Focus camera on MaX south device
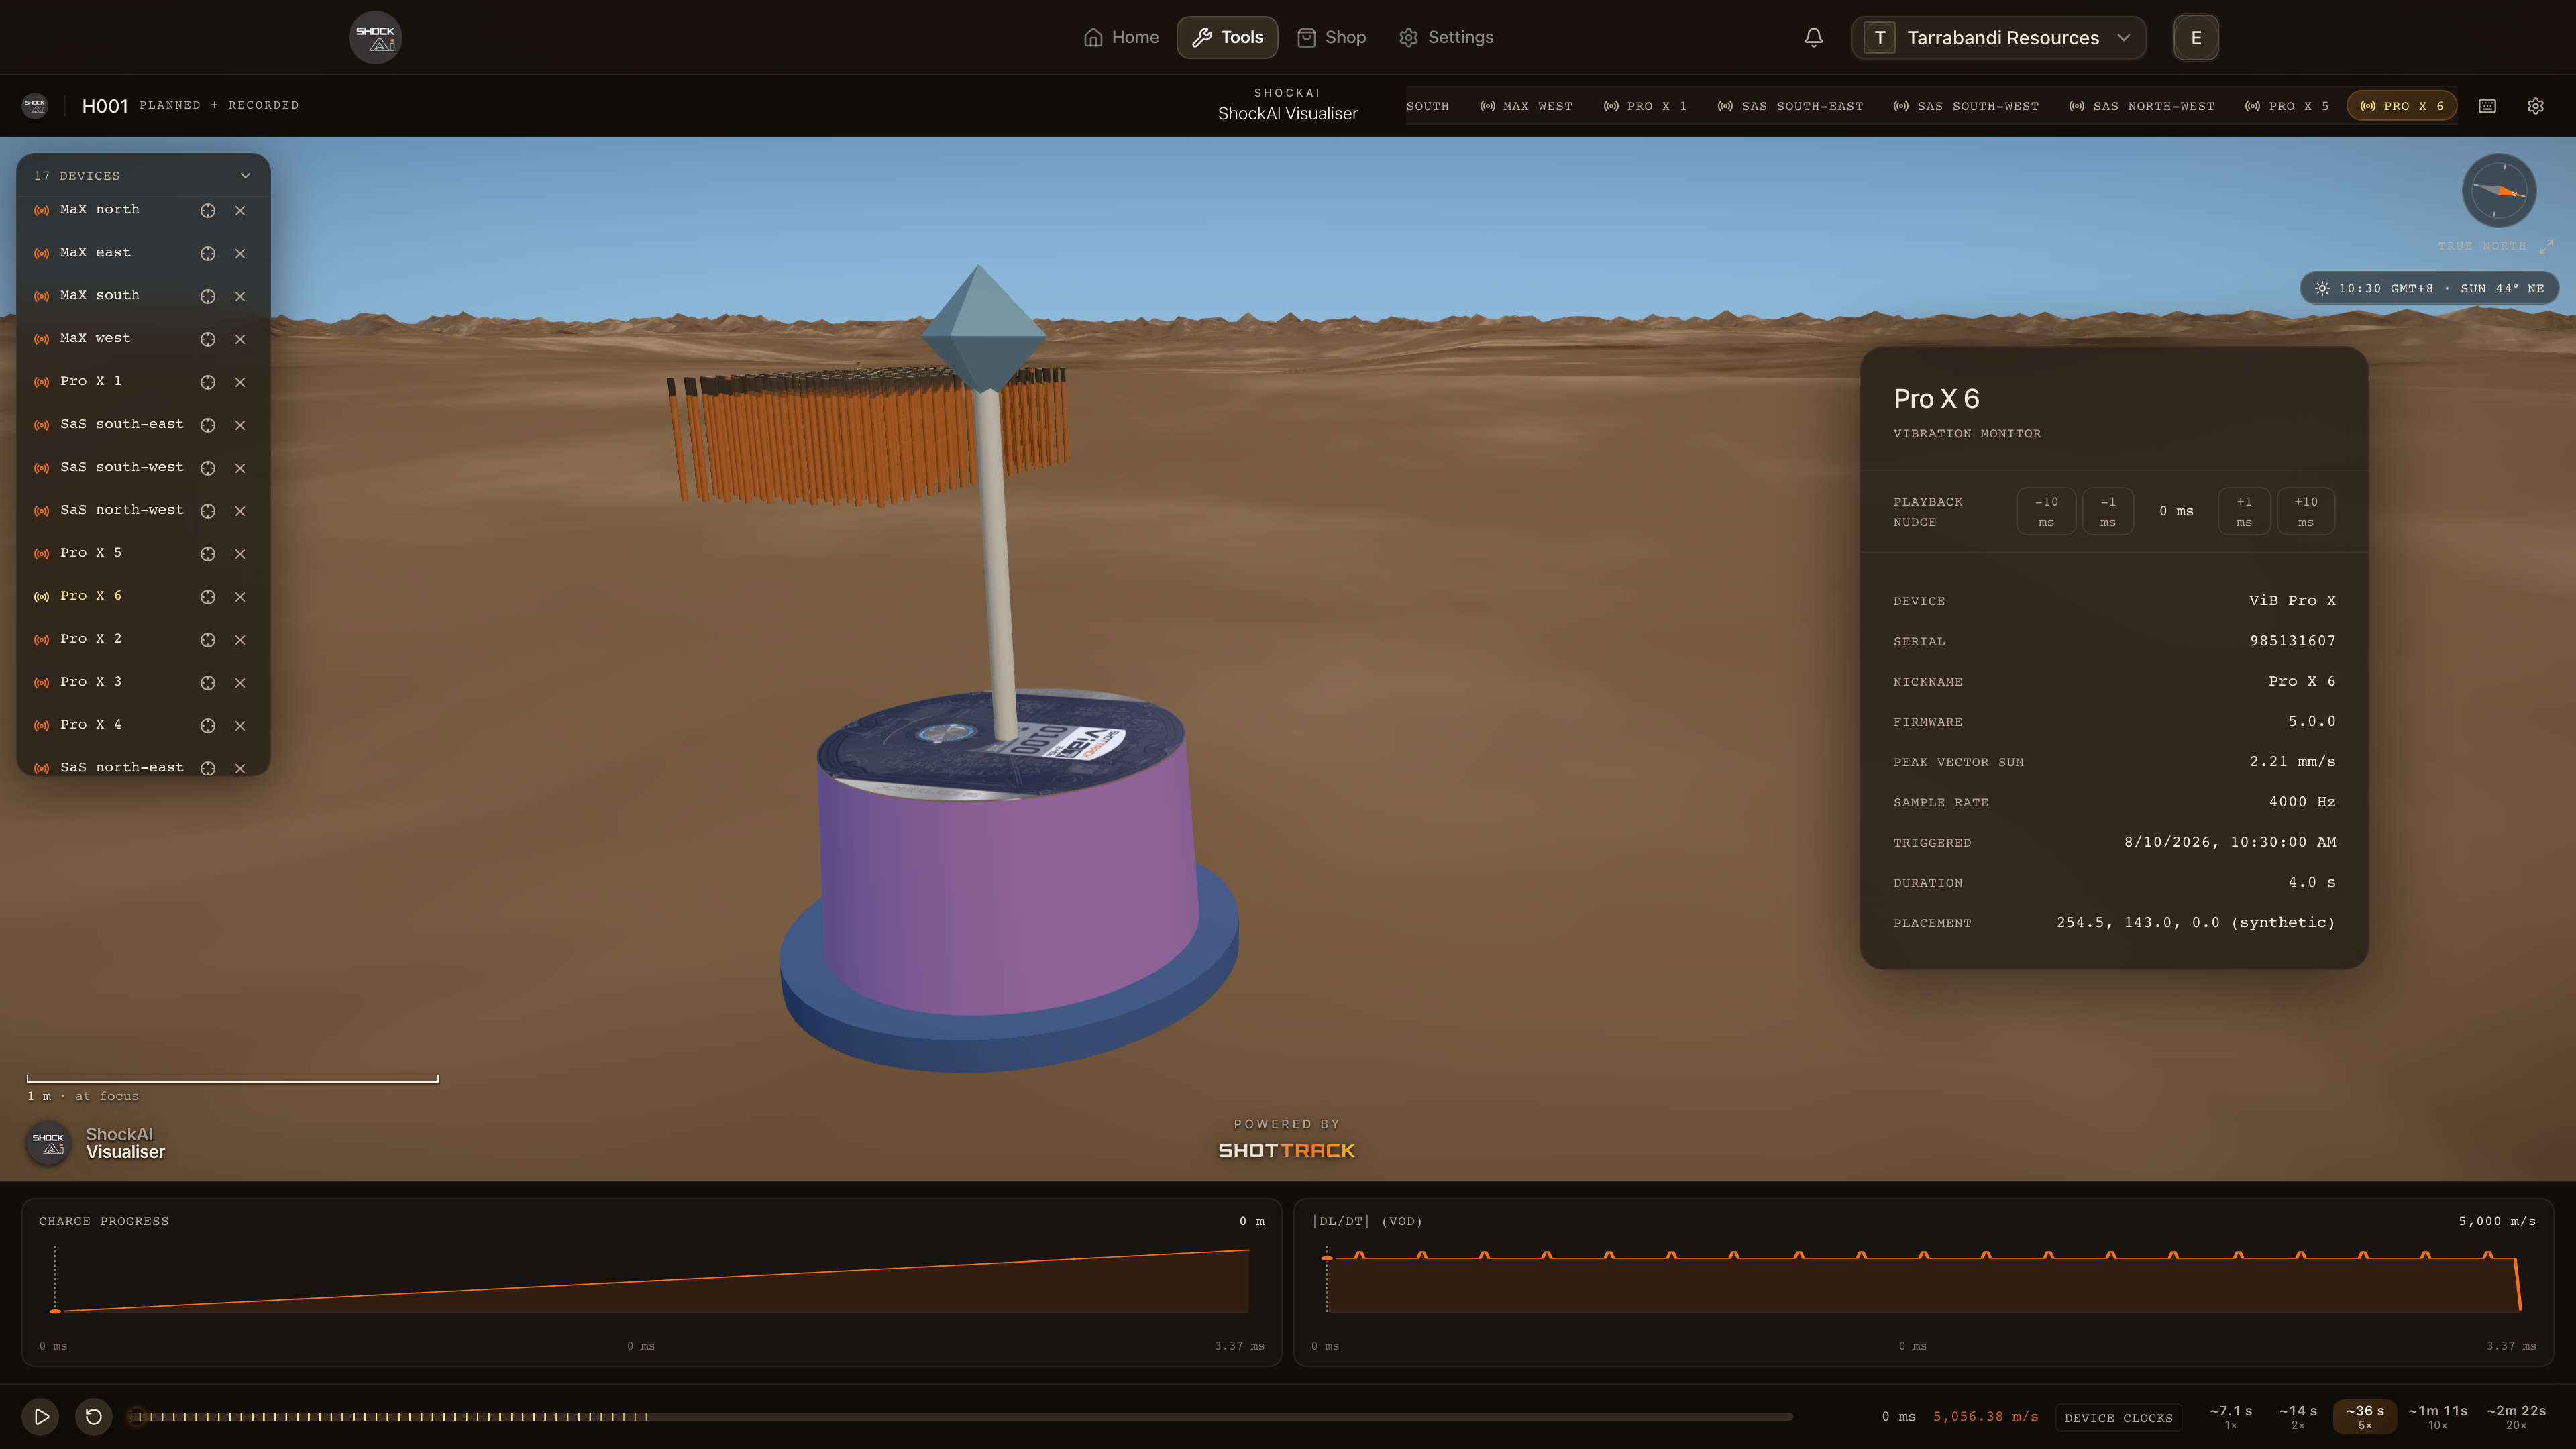 coord(207,296)
